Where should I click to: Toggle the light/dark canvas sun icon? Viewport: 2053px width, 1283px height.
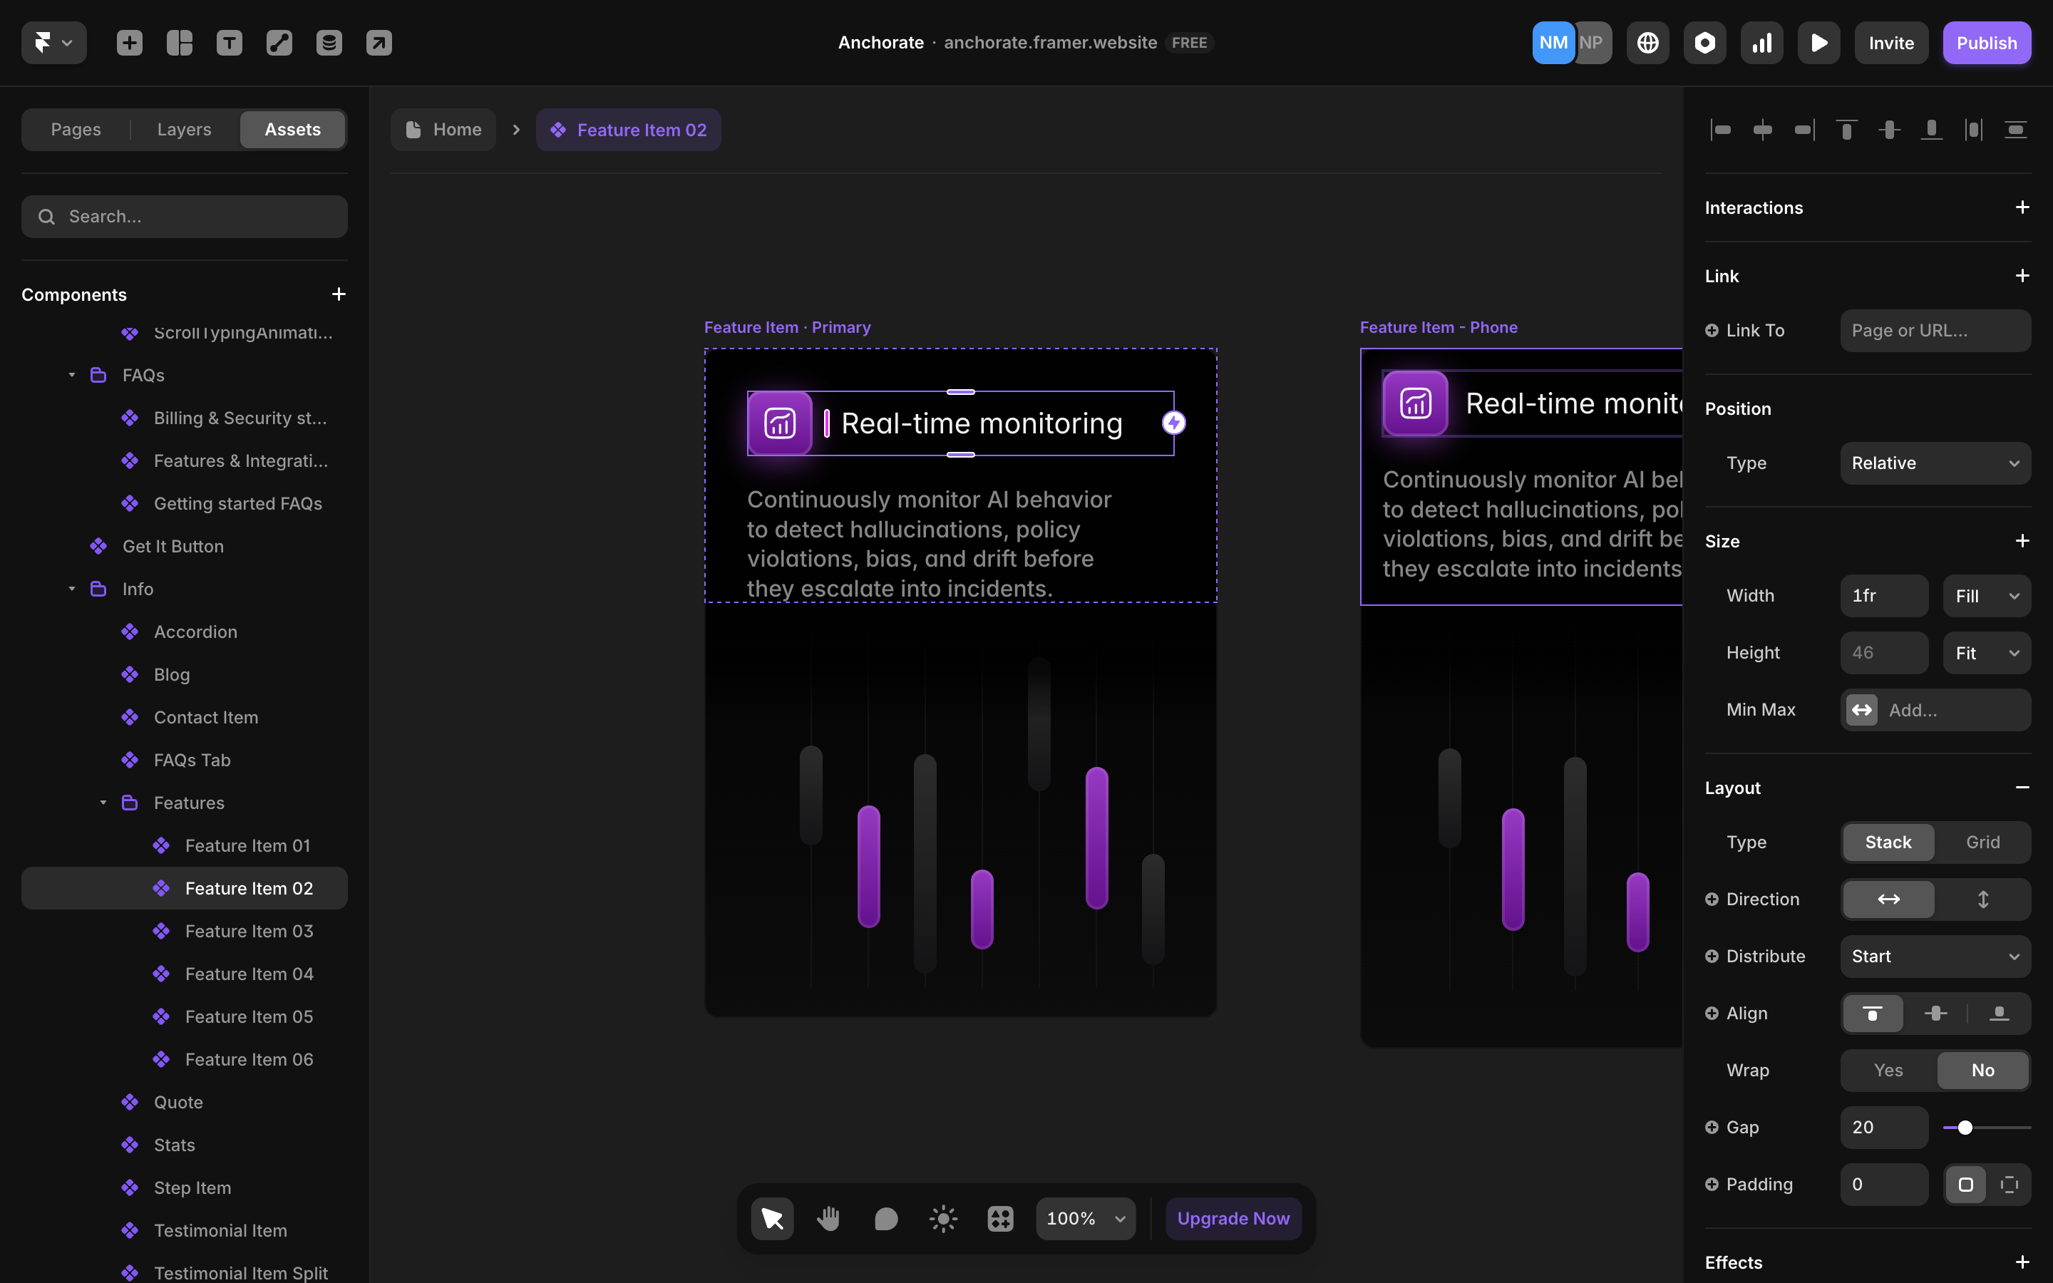(x=943, y=1219)
